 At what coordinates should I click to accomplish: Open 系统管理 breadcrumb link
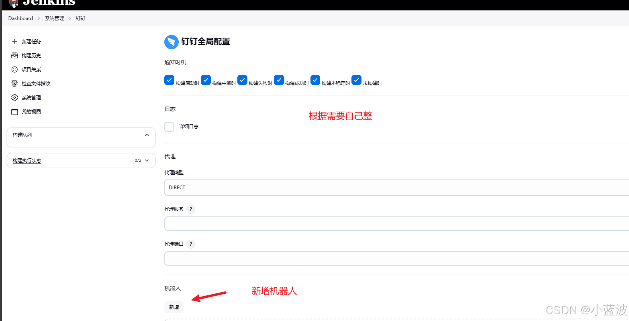tap(54, 18)
